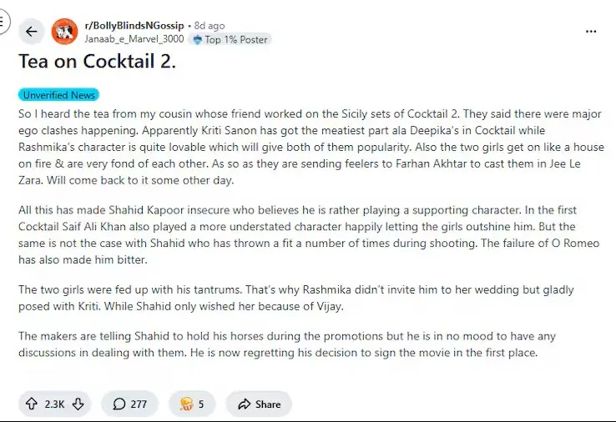Filter by Unverified News flair

58,95
